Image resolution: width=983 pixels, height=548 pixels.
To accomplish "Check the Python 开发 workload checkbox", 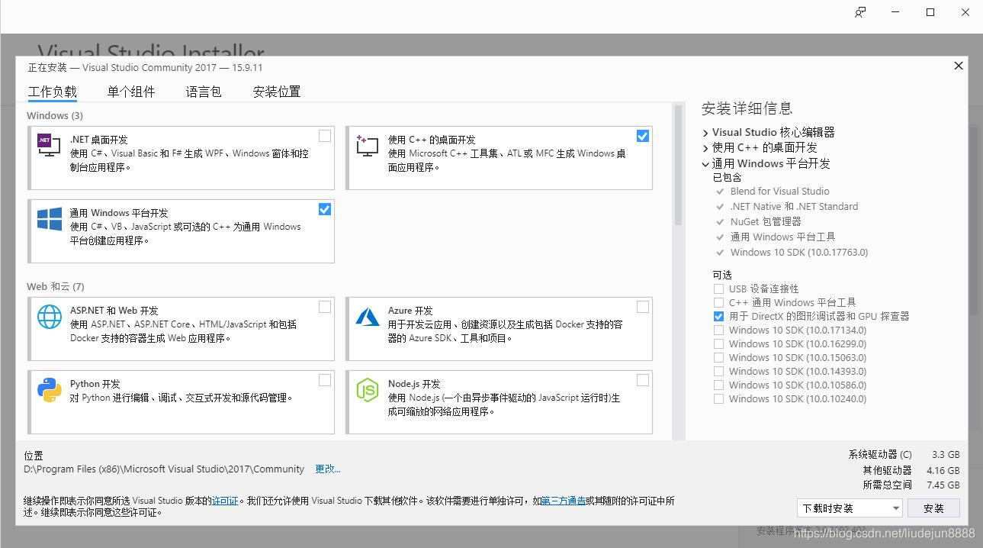I will coord(325,380).
